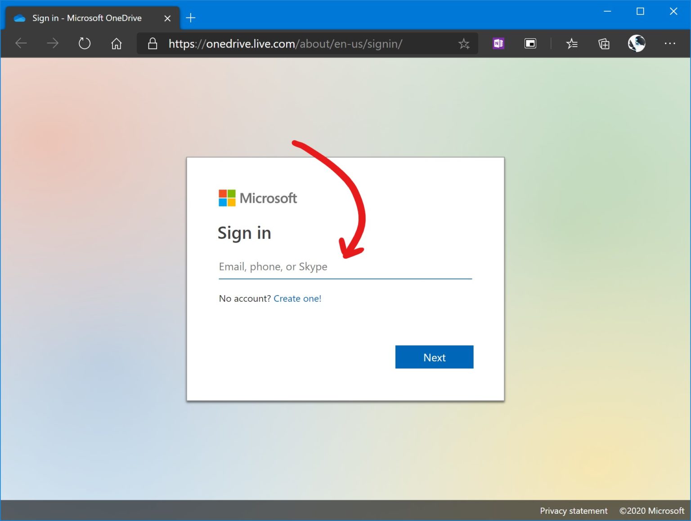Image resolution: width=691 pixels, height=521 pixels.
Task: Refresh the current page
Action: click(84, 43)
